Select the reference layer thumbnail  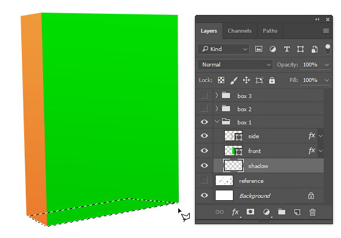click(224, 180)
